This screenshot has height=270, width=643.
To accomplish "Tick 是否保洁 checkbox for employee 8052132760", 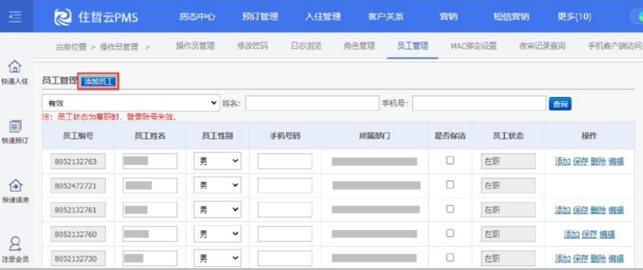I will pos(450,233).
